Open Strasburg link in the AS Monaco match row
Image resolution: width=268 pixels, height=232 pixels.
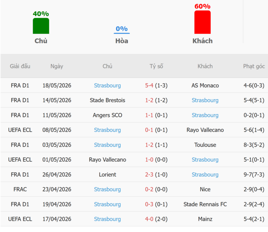point(107,85)
